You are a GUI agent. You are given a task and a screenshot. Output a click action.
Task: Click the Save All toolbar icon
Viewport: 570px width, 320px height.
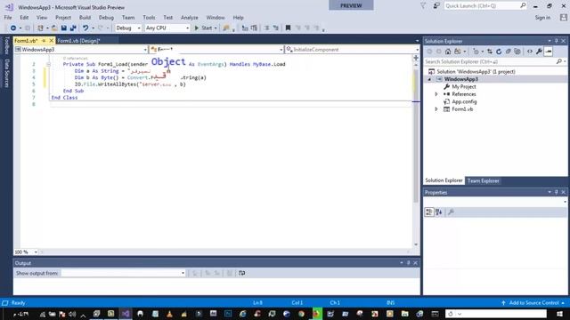point(73,28)
